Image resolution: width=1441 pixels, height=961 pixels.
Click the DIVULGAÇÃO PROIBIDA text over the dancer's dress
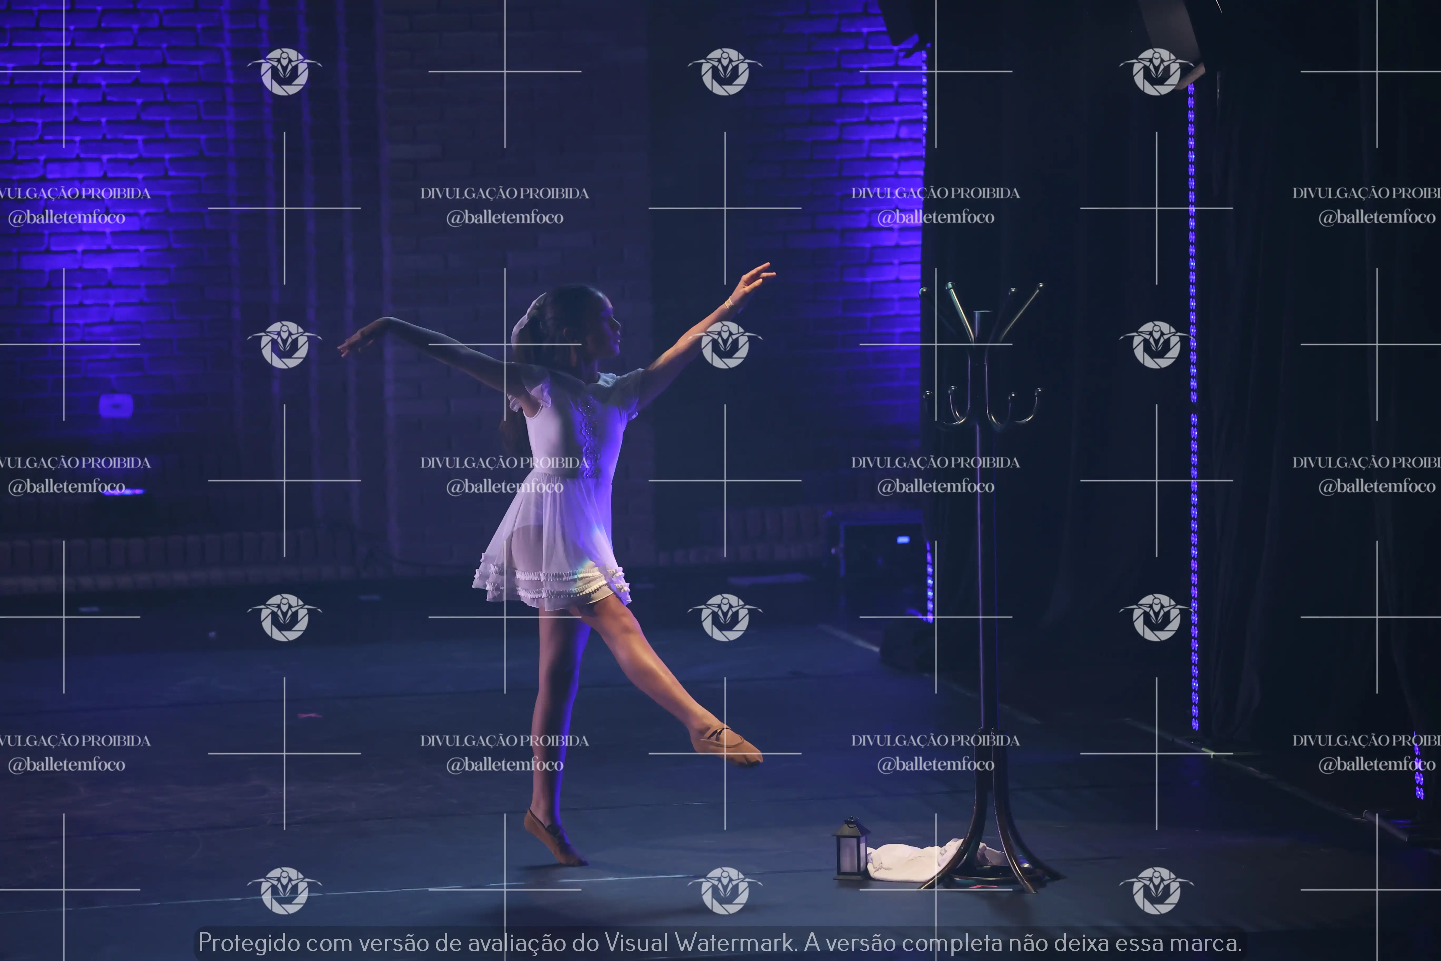(x=504, y=463)
